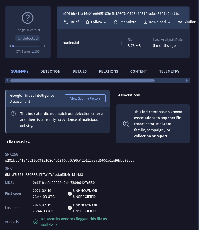Click the 5 months ago analysis date

click(164, 45)
